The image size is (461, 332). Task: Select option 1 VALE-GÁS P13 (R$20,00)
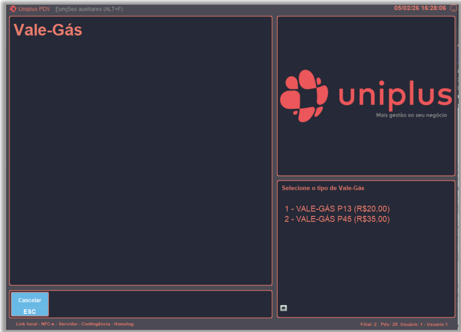point(337,209)
